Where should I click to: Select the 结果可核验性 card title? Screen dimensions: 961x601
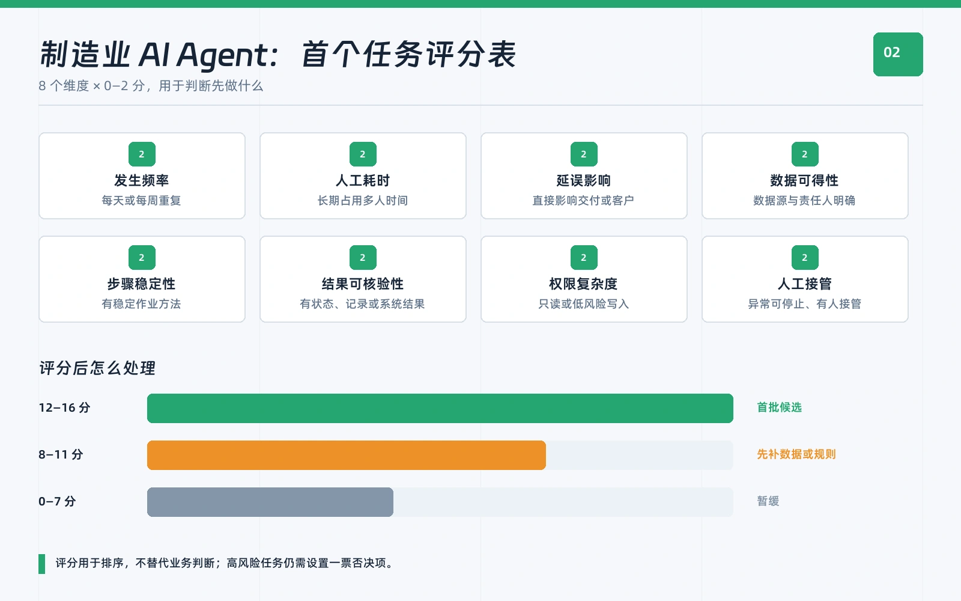pos(363,284)
